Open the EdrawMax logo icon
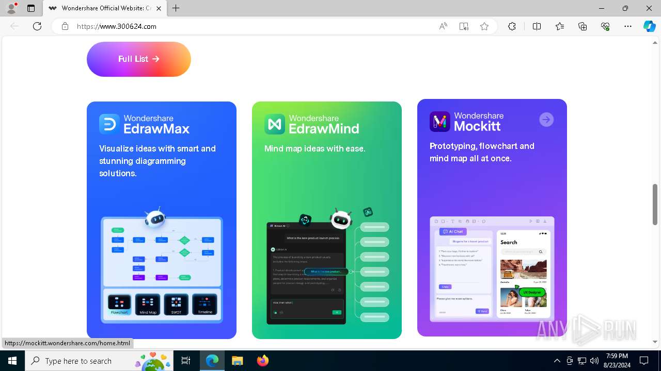This screenshot has height=371, width=661. click(x=109, y=124)
